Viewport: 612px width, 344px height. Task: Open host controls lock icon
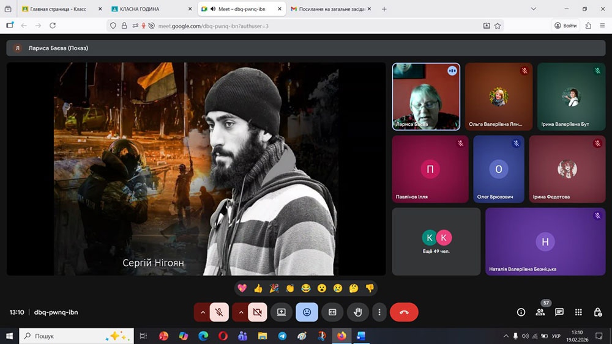[x=597, y=312]
